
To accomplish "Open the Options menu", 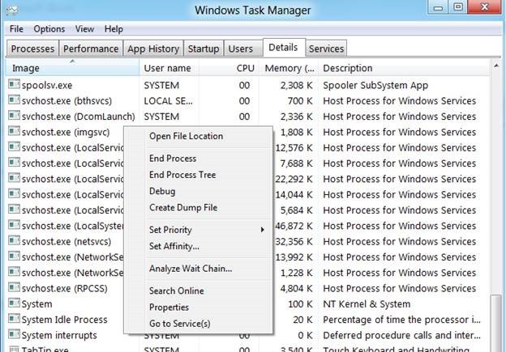I will click(49, 29).
